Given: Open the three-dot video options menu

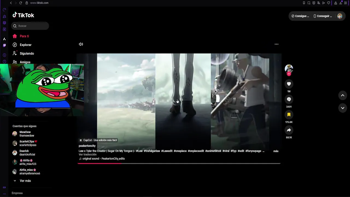Looking at the screenshot, I should pyautogui.click(x=276, y=44).
